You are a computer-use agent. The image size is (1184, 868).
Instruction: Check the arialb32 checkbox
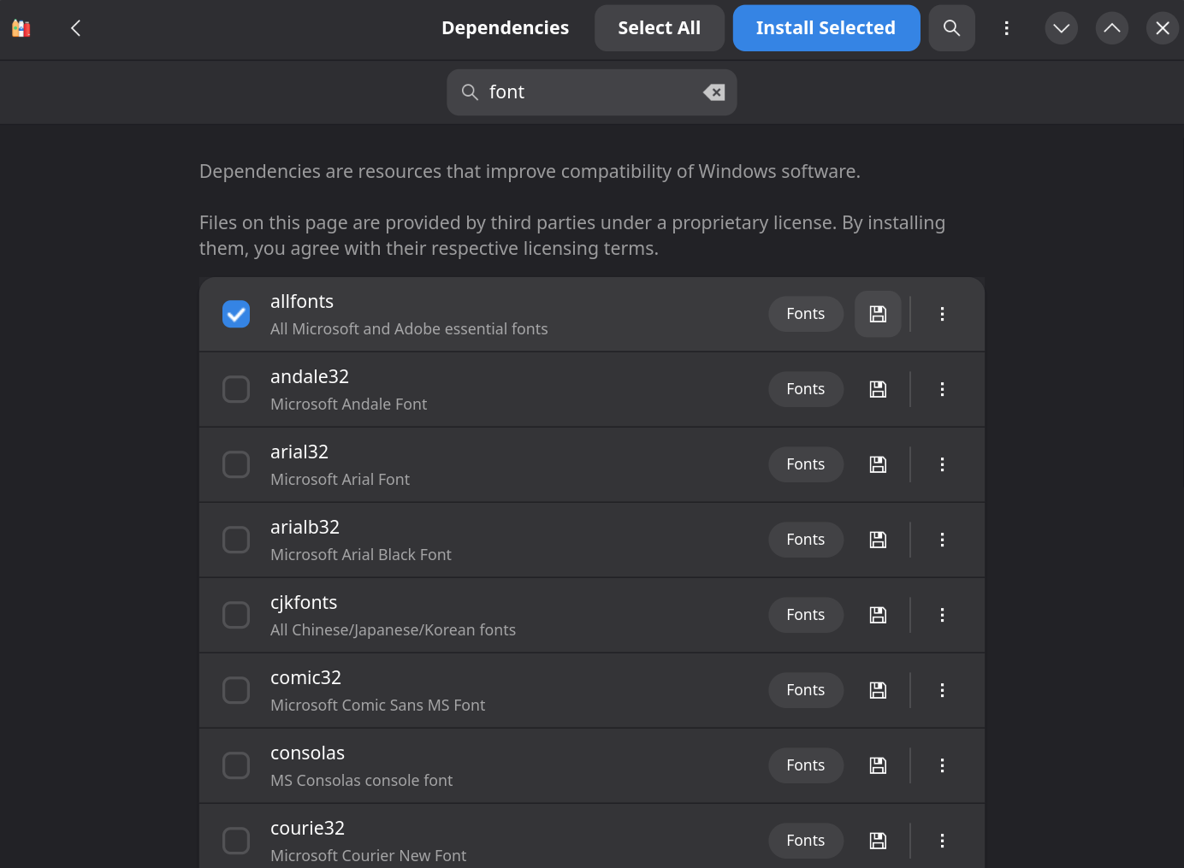236,540
